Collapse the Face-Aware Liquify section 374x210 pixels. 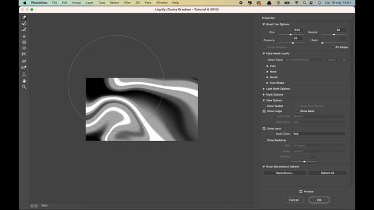coord(264,54)
